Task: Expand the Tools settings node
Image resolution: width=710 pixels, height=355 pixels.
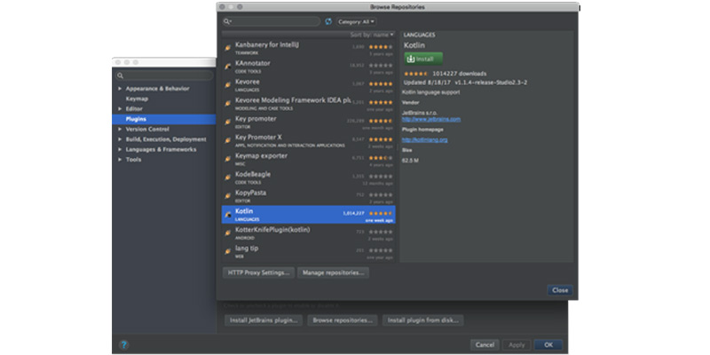Action: pos(120,160)
